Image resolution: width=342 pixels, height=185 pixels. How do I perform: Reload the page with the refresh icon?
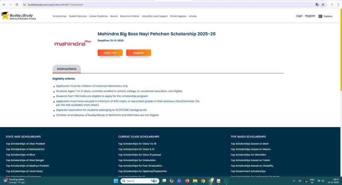[17, 5]
